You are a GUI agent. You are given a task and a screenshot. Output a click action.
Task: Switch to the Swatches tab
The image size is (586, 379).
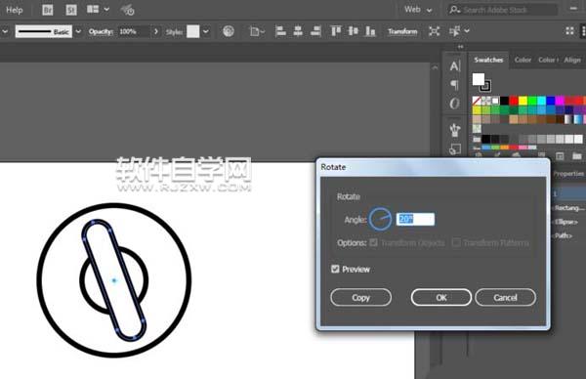point(488,60)
